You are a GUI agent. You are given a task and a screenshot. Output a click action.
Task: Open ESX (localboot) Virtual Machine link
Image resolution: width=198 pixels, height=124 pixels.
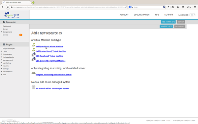pyautogui.click(x=49, y=56)
